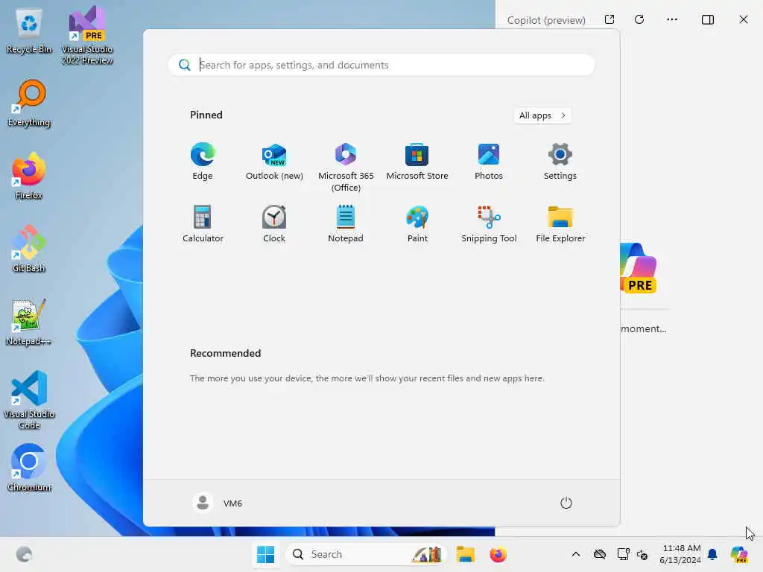Launch Calculator app
The image size is (763, 572).
(203, 223)
